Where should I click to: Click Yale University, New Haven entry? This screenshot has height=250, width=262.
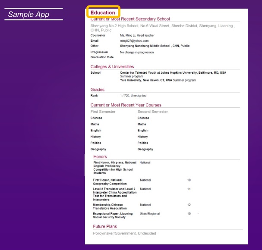158,80
